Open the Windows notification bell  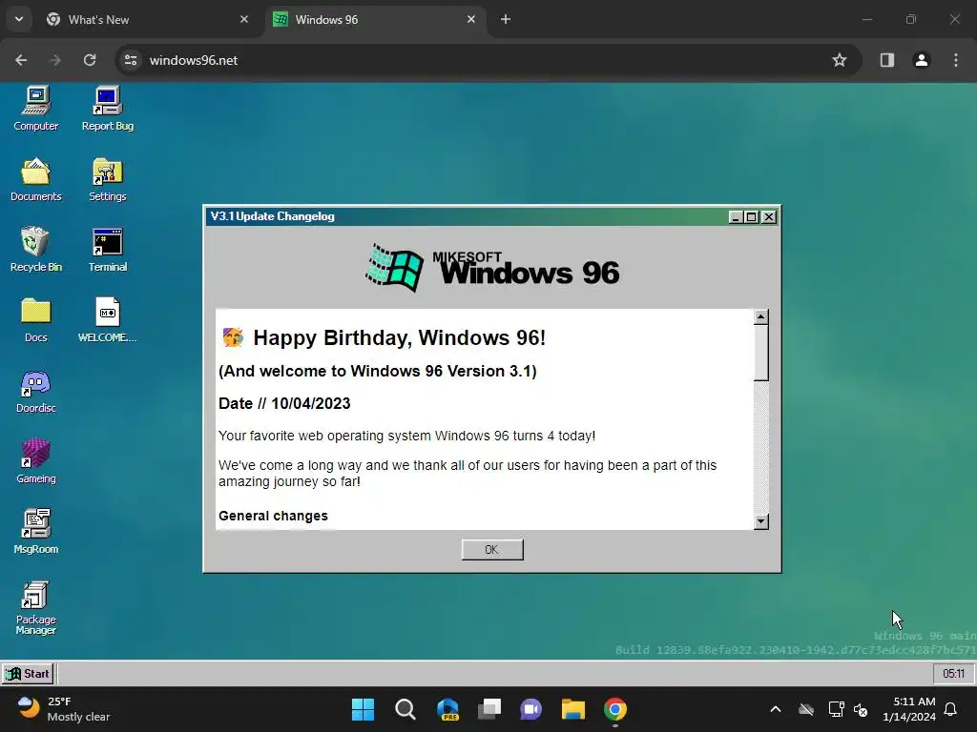(951, 709)
